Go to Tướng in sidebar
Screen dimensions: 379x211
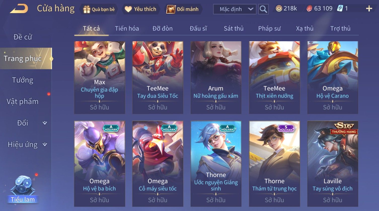pyautogui.click(x=23, y=80)
